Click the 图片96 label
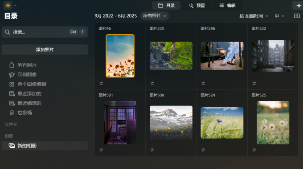The width and height of the screenshot is (303, 169). tap(105, 28)
